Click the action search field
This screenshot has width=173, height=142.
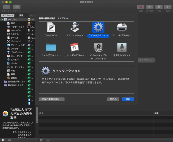(x=32, y=16)
